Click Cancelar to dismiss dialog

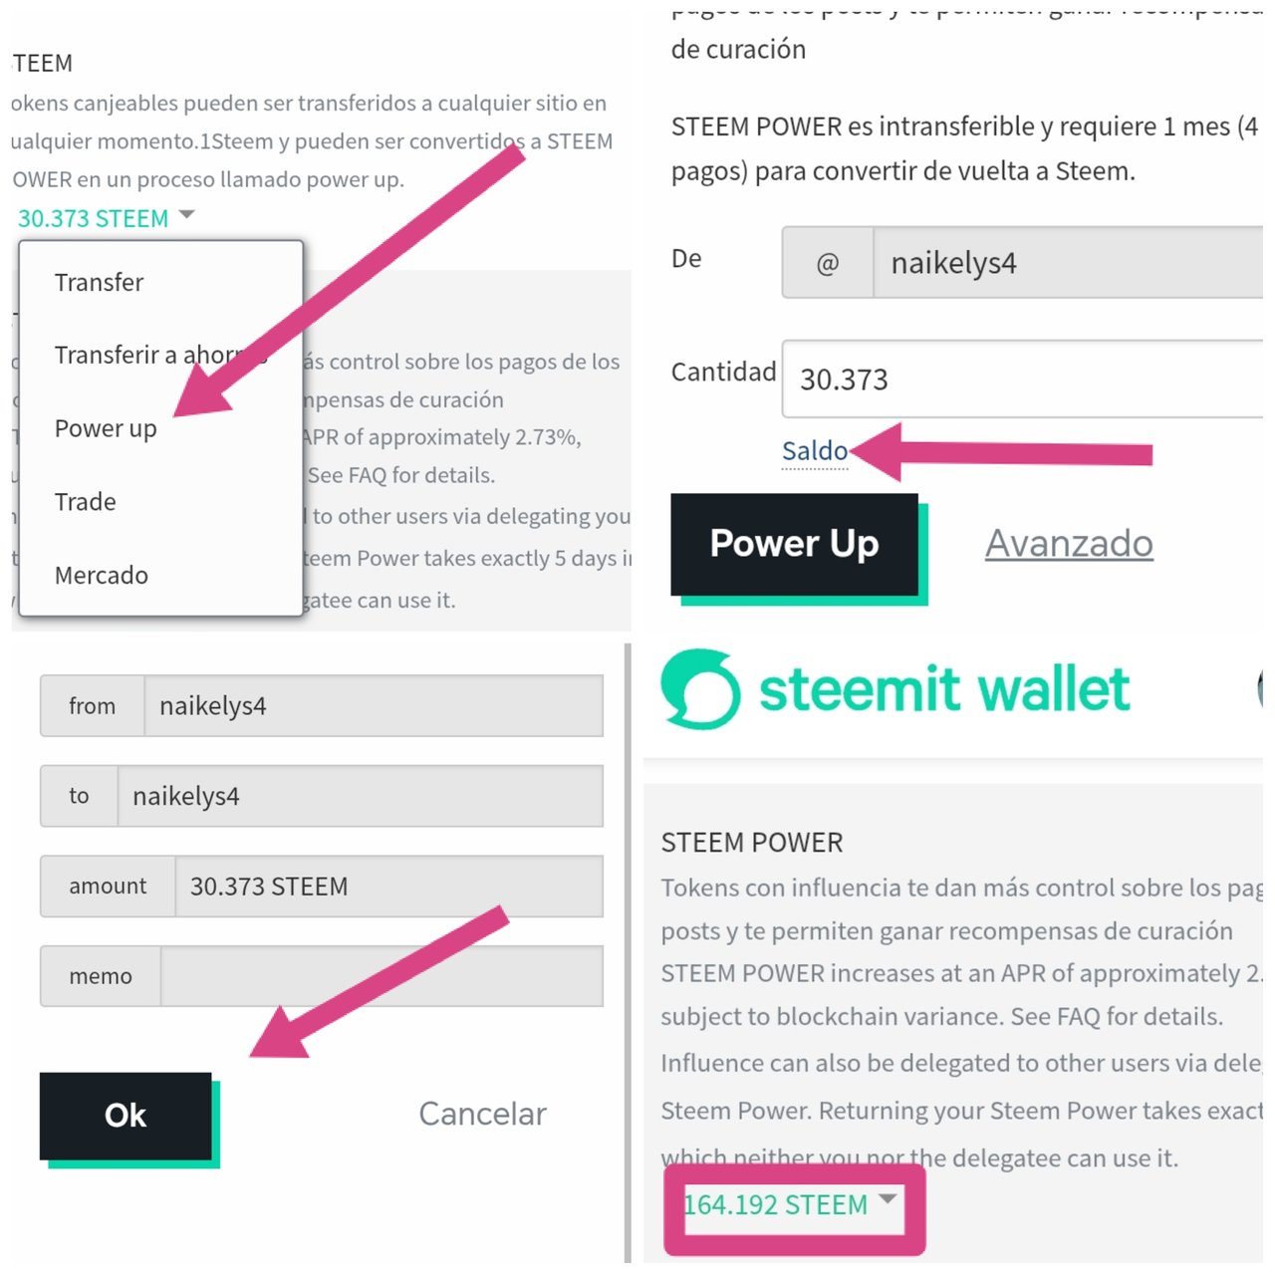point(482,1114)
